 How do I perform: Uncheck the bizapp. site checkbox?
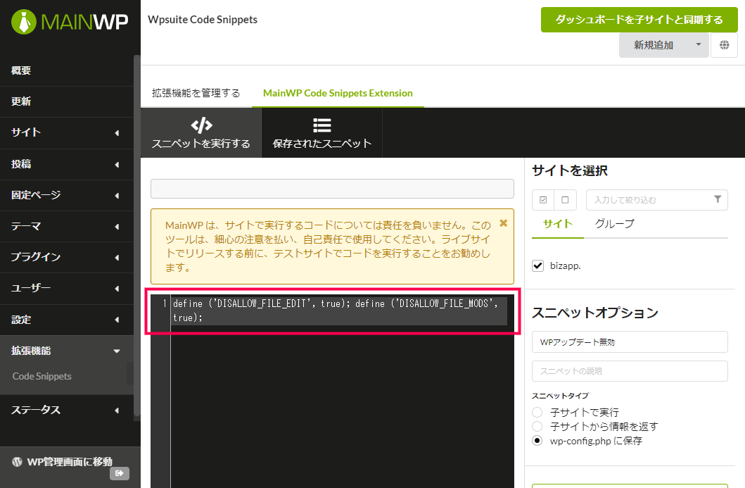pyautogui.click(x=538, y=266)
